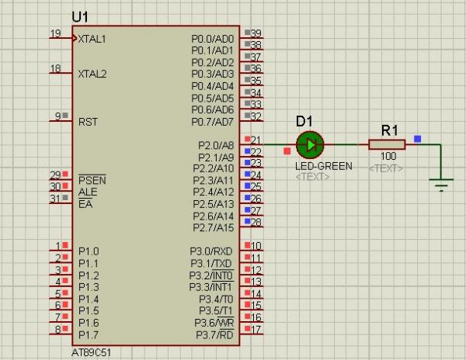Click pin 18 of XTAL2
The width and height of the screenshot is (466, 360).
coord(59,74)
